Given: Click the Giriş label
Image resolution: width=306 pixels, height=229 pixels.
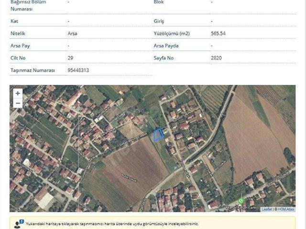Looking at the screenshot, I should (x=159, y=21).
